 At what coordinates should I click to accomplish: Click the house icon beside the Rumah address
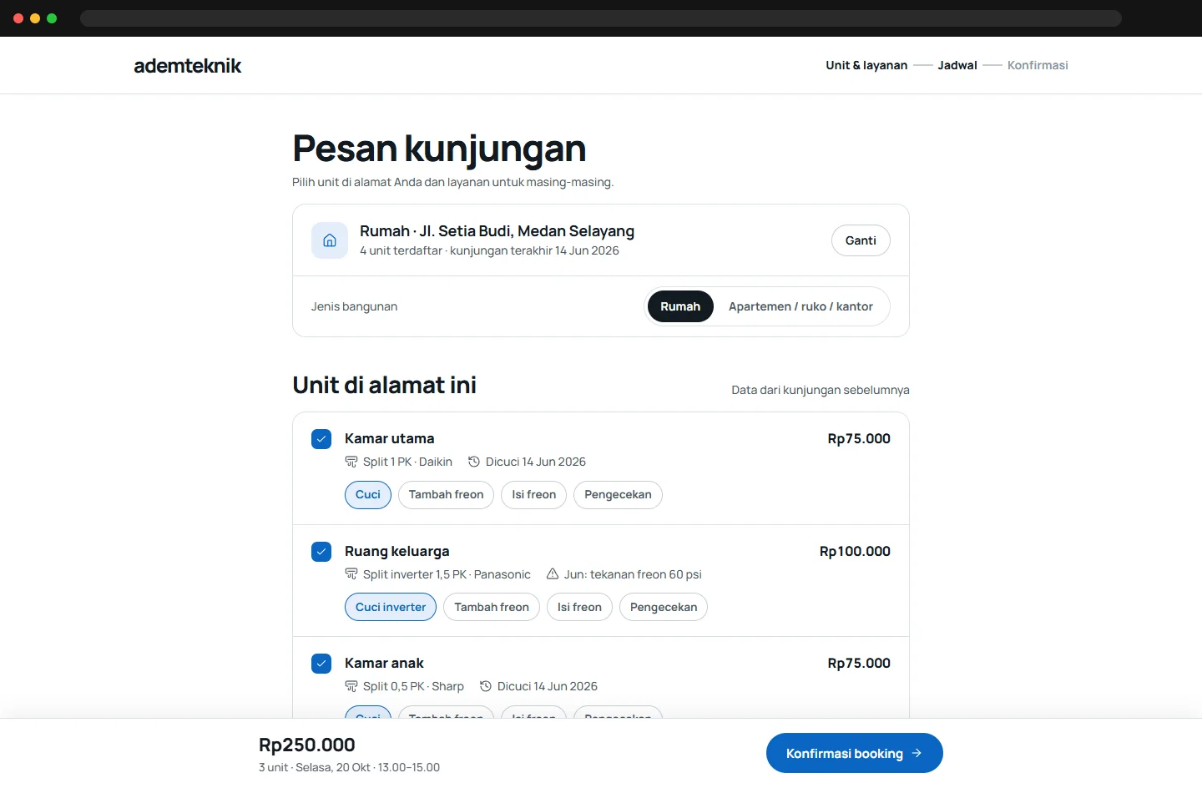pyautogui.click(x=330, y=240)
